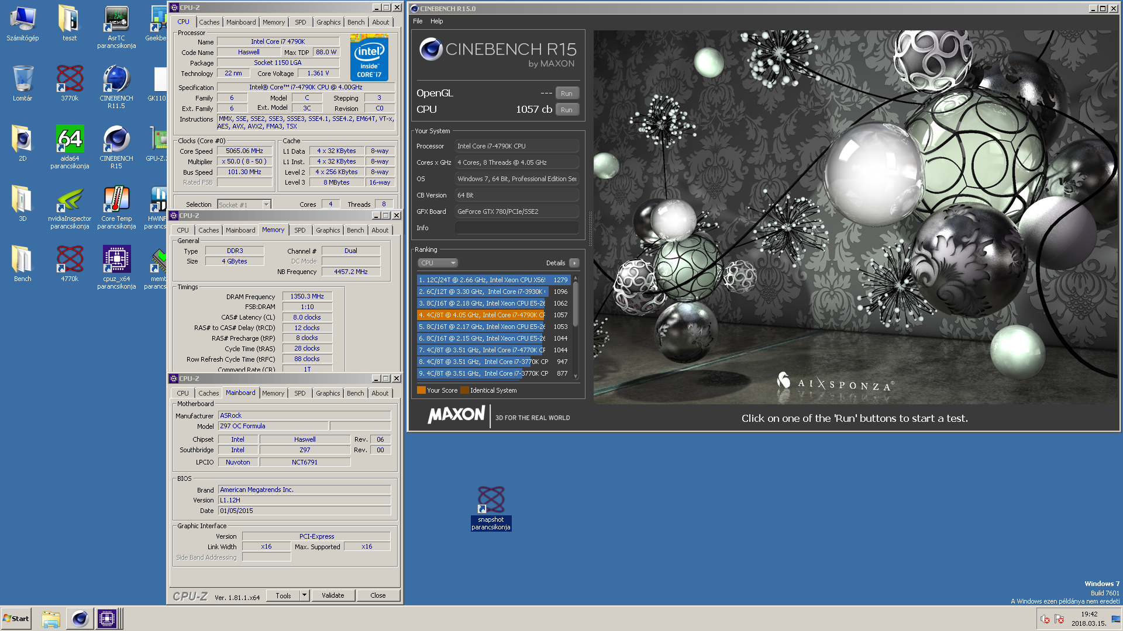Open the AsrTC parancsikonja shortcut
The image size is (1123, 631).
pyautogui.click(x=116, y=27)
